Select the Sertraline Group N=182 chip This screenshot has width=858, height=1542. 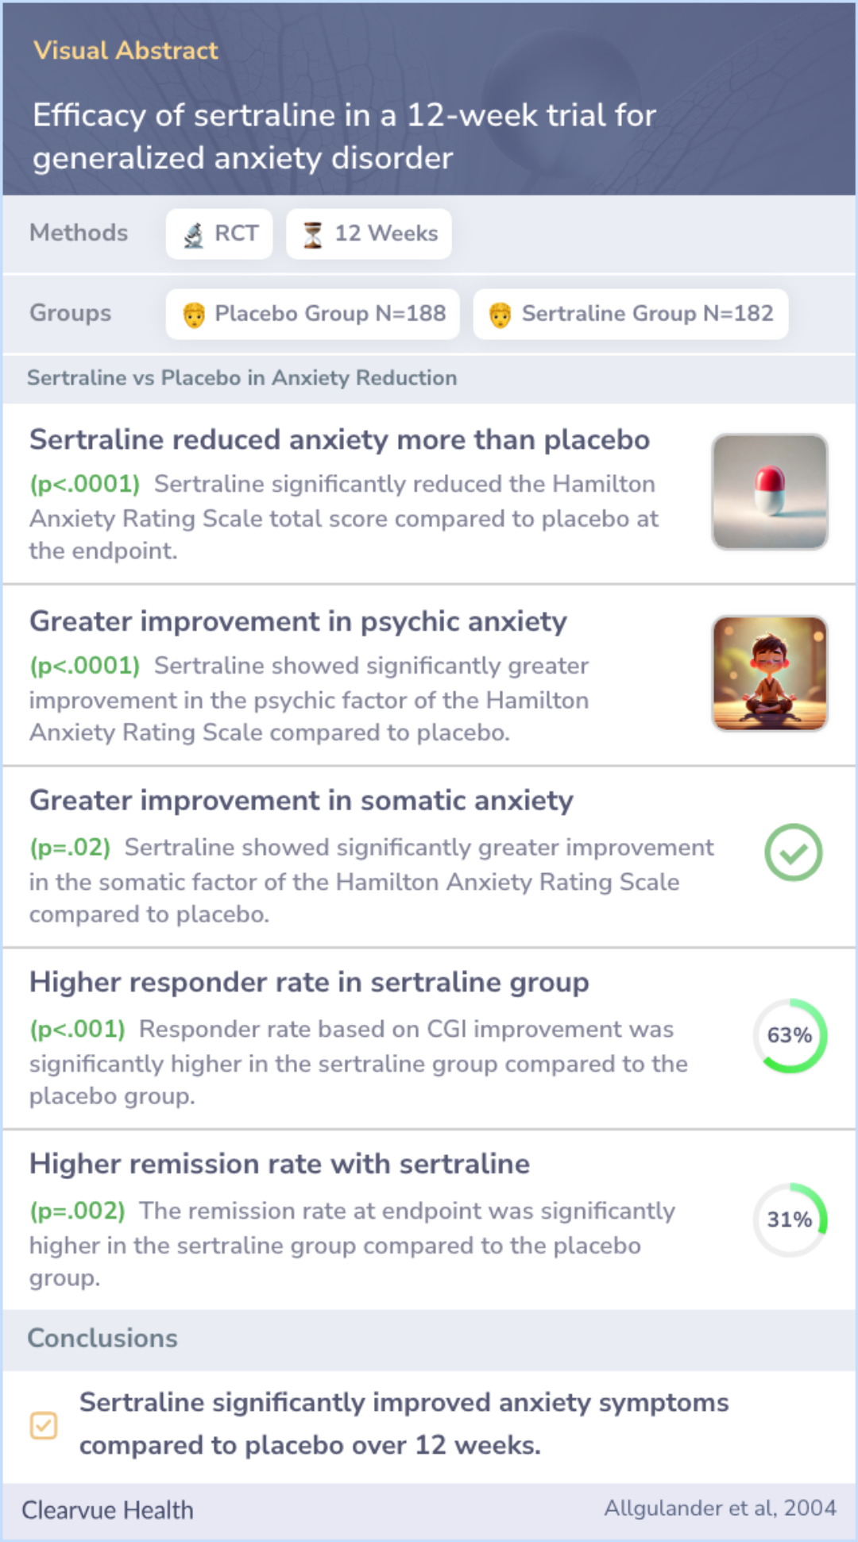[x=631, y=314]
